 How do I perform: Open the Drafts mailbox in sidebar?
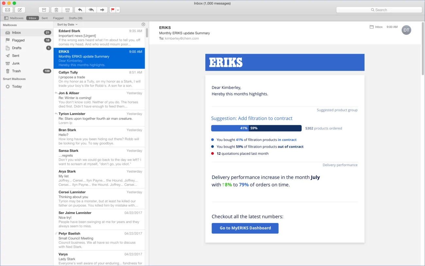pyautogui.click(x=26, y=48)
